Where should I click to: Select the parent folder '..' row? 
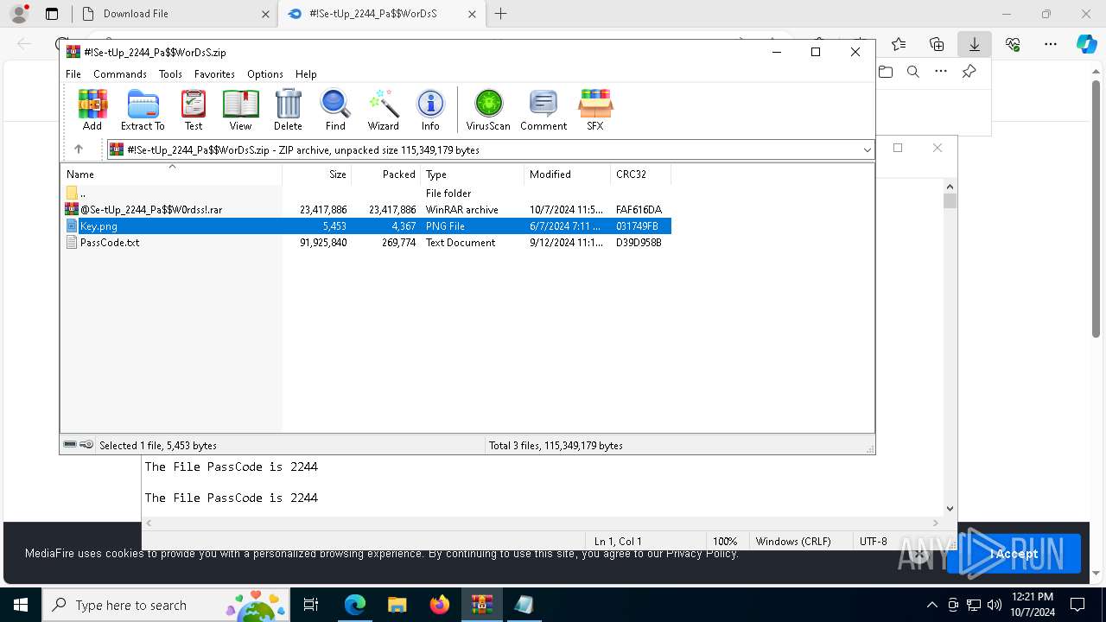pyautogui.click(x=366, y=194)
